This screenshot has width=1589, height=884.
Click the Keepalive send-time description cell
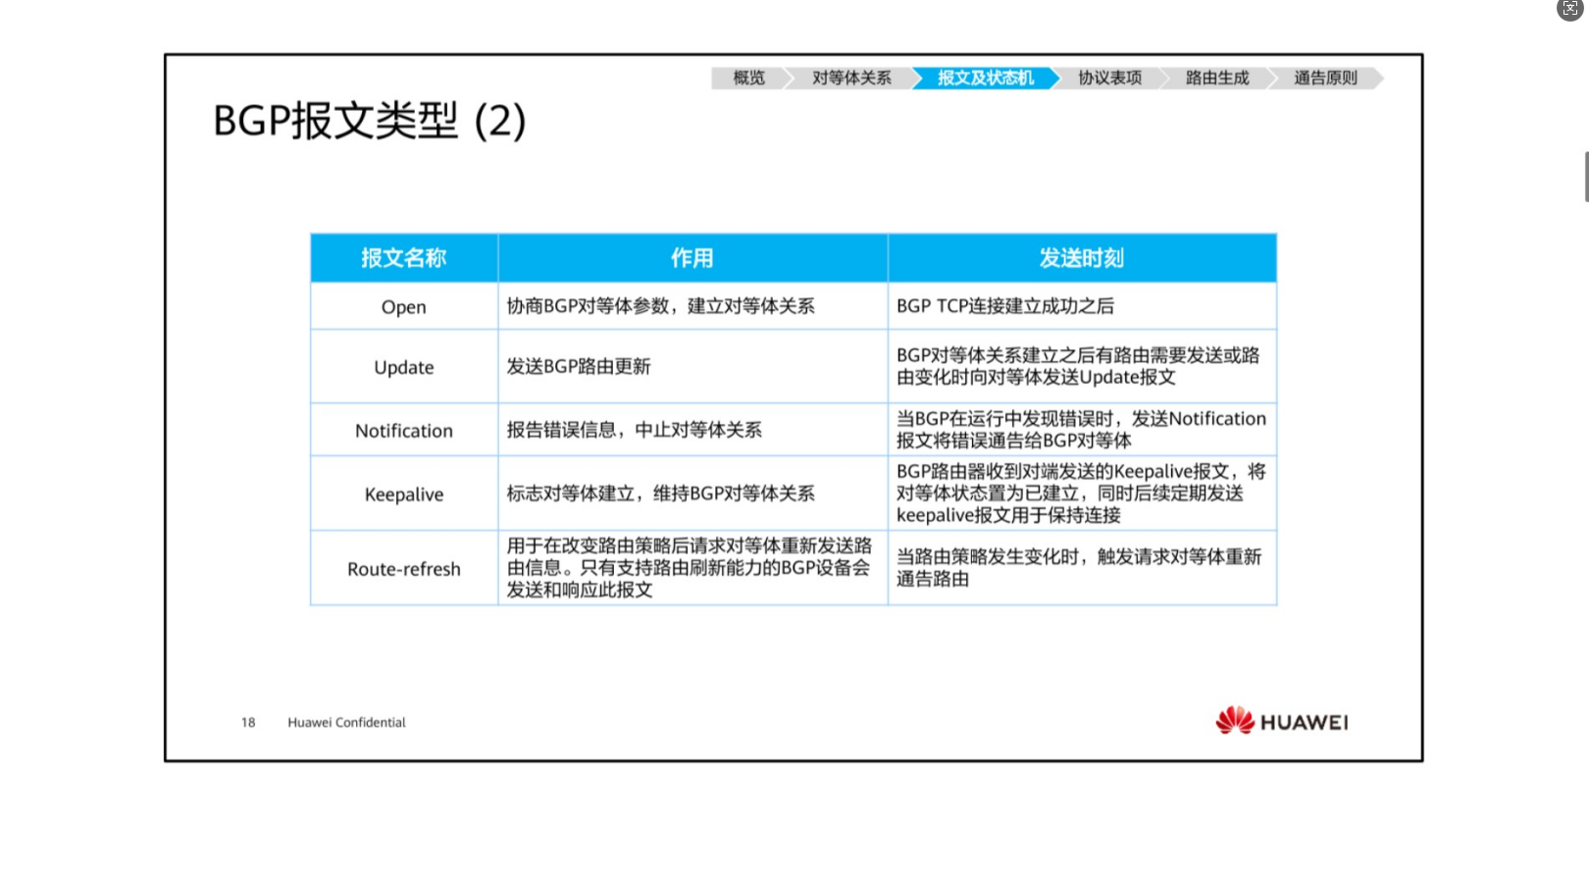click(x=1082, y=494)
